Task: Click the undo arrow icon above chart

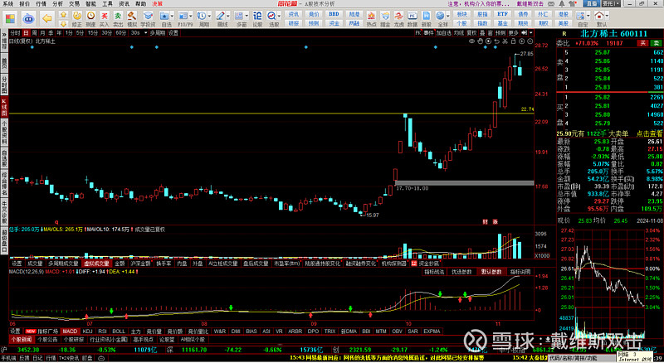Action: pos(496,41)
